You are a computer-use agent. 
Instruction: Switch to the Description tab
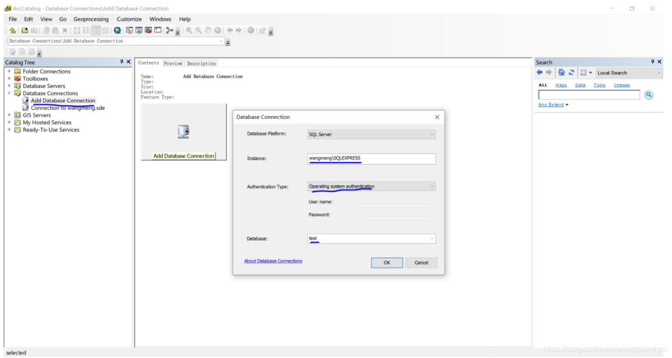point(201,63)
